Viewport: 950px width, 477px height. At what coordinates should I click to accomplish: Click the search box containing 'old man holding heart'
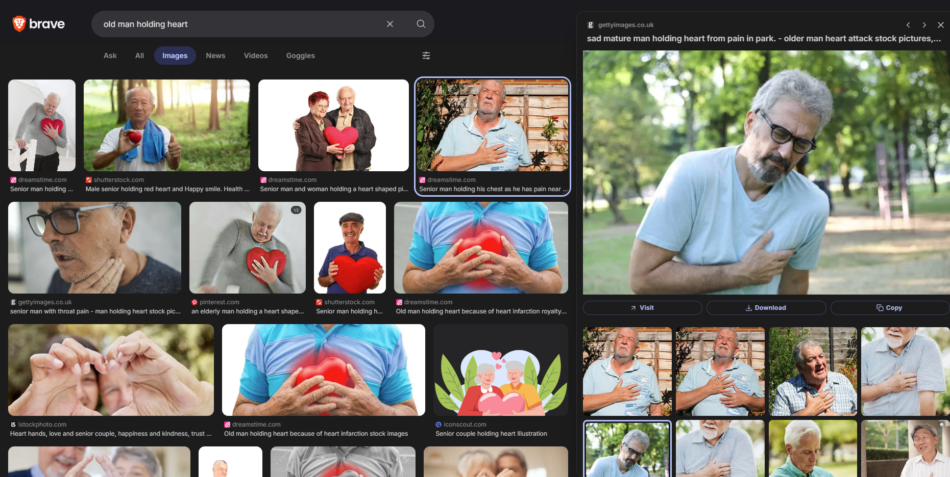pos(240,24)
